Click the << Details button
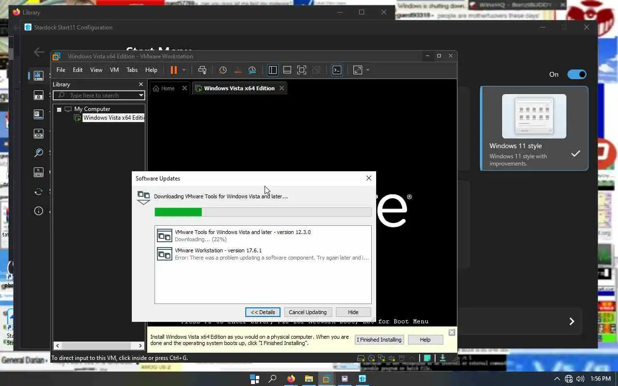This screenshot has width=618, height=386. [263, 312]
